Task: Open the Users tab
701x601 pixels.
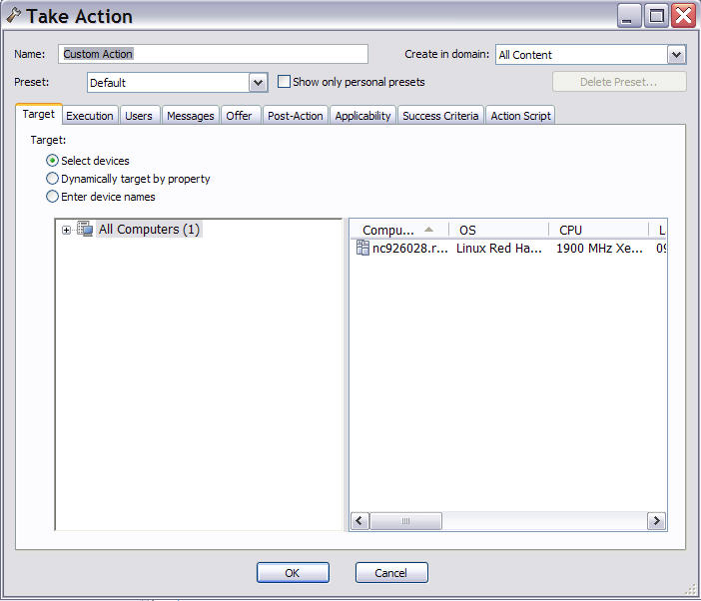Action: click(x=139, y=116)
